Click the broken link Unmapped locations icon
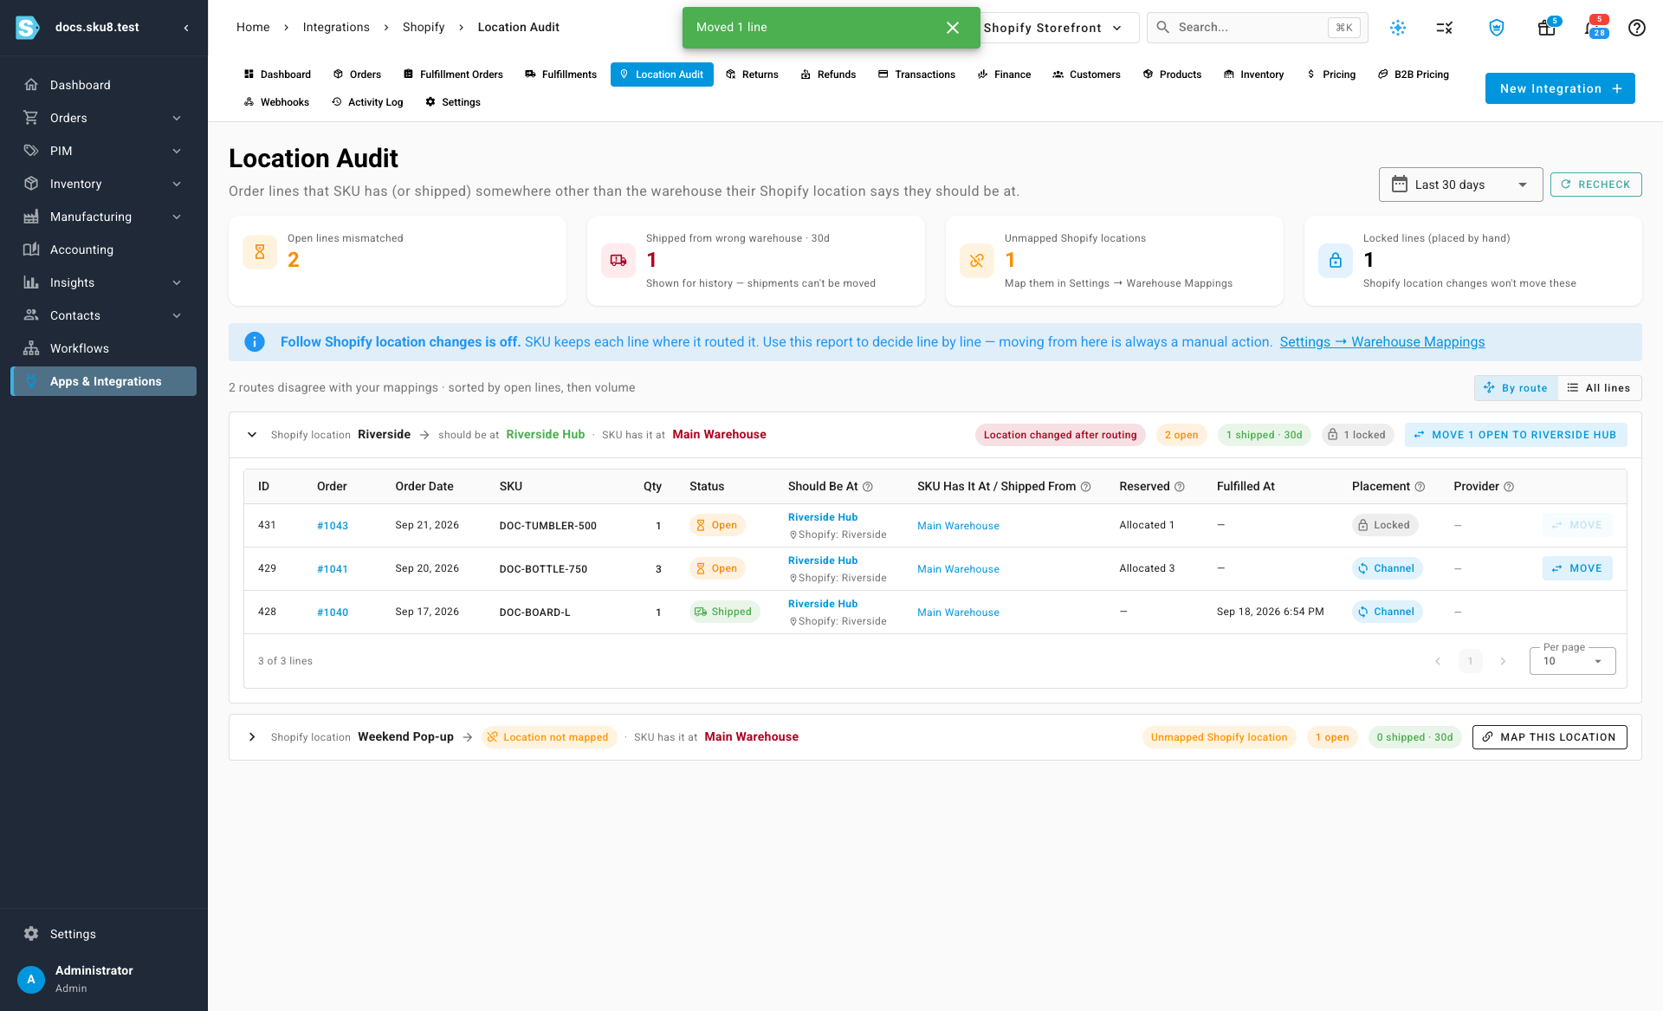Image resolution: width=1663 pixels, height=1011 pixels. point(977,260)
